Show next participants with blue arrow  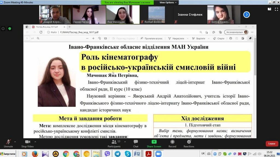[246, 15]
